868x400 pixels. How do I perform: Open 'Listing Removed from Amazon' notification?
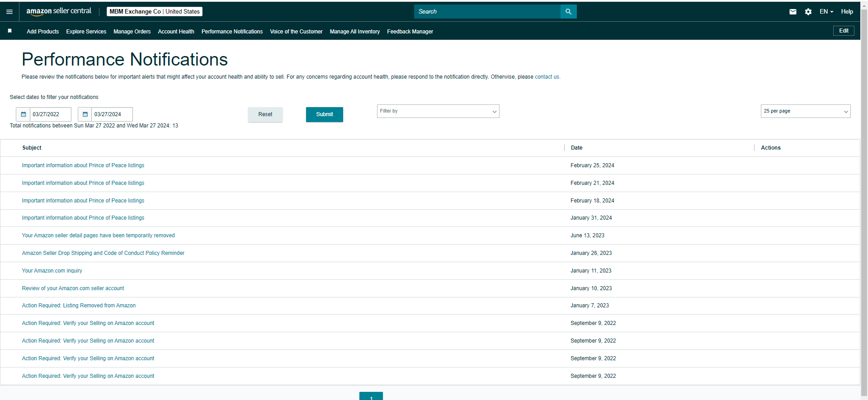point(79,306)
